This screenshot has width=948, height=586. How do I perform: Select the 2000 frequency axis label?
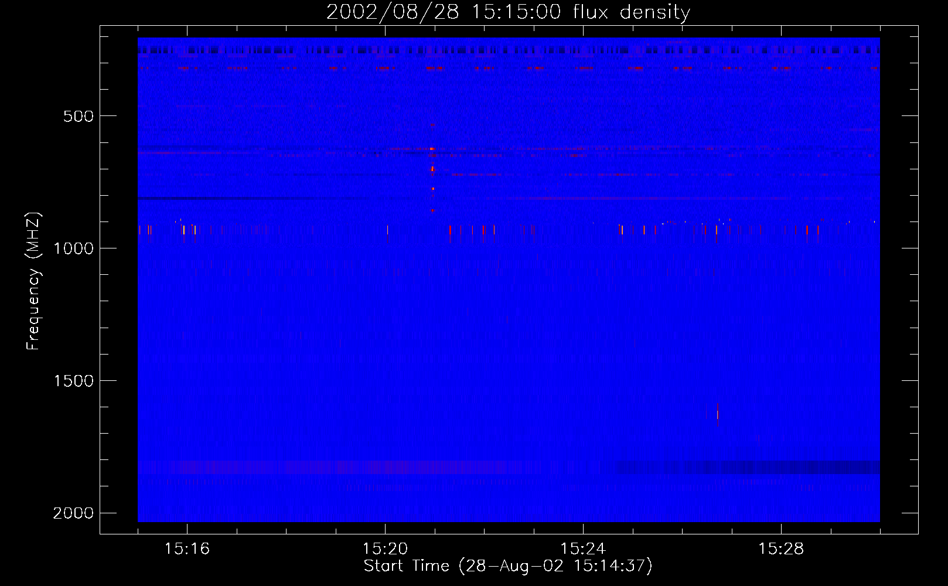[x=73, y=513]
